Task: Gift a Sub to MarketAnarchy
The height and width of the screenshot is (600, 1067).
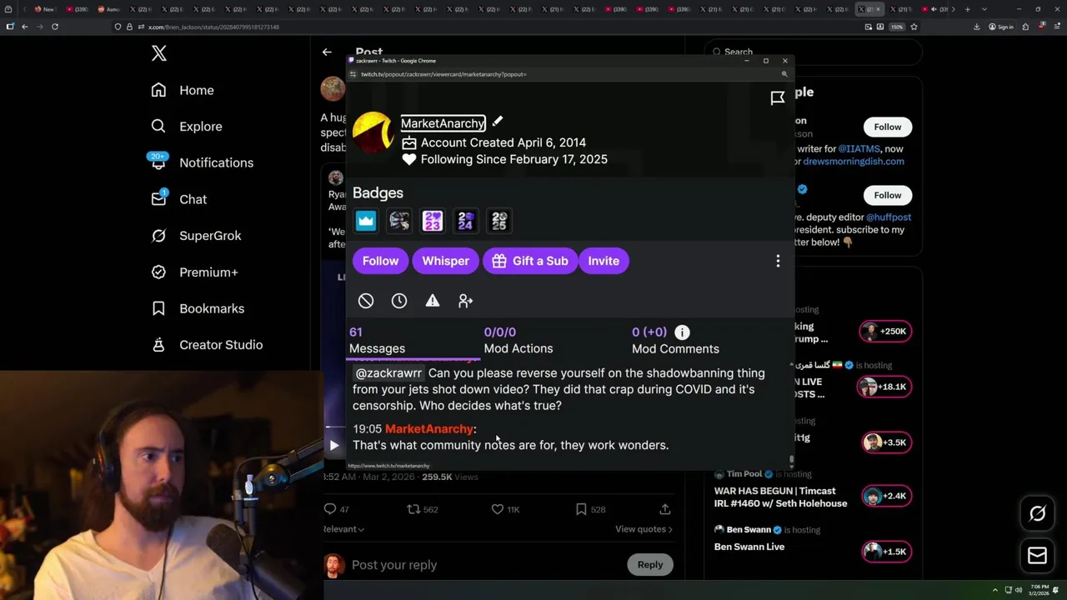Action: [529, 261]
